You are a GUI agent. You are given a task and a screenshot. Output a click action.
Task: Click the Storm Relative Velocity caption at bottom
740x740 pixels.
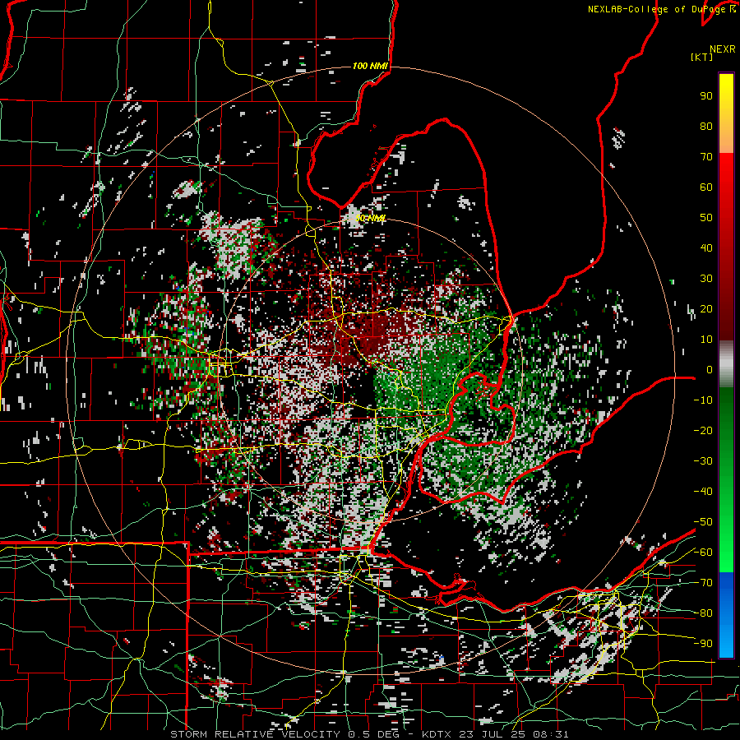pyautogui.click(x=369, y=734)
